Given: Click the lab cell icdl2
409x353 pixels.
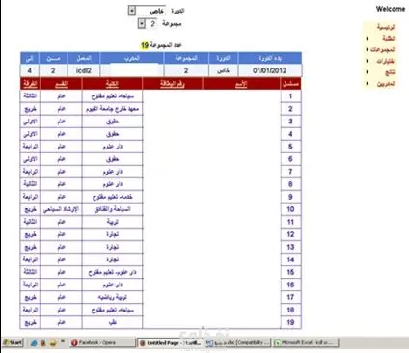Looking at the screenshot, I should click(84, 70).
